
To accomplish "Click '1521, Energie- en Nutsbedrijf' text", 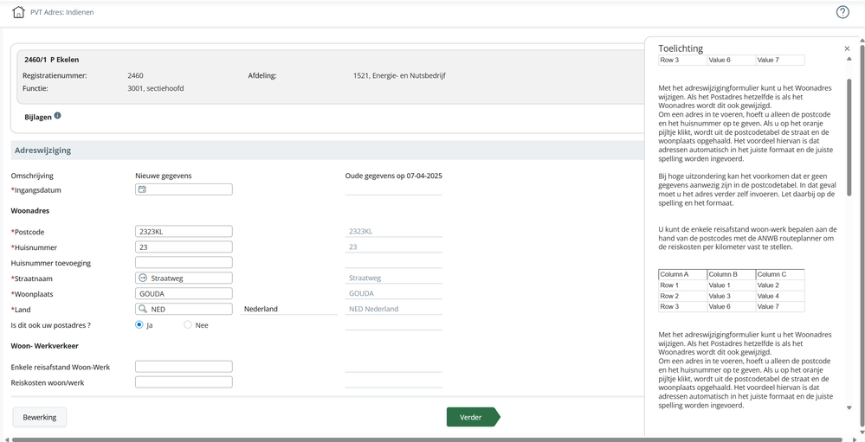I will pyautogui.click(x=399, y=76).
